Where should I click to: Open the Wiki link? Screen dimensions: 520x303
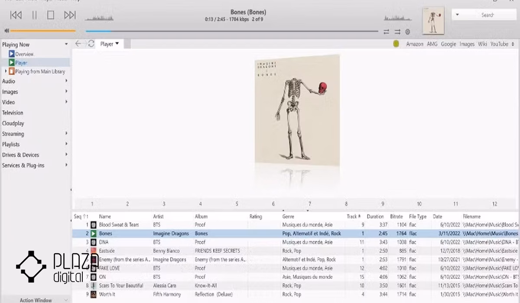483,44
